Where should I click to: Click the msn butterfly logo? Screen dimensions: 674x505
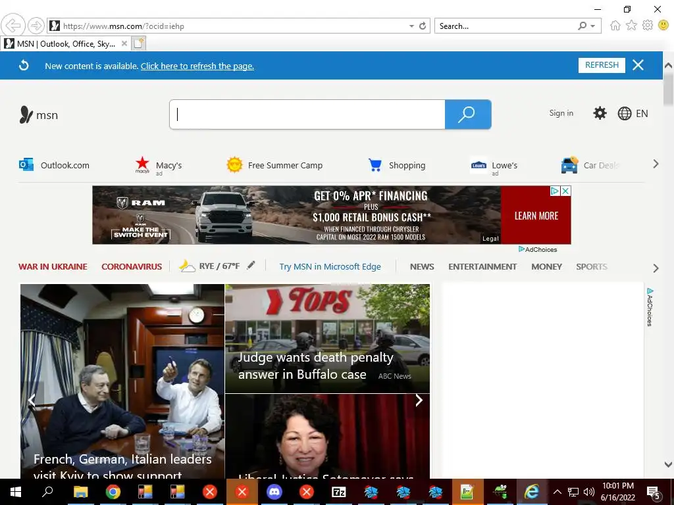point(39,114)
